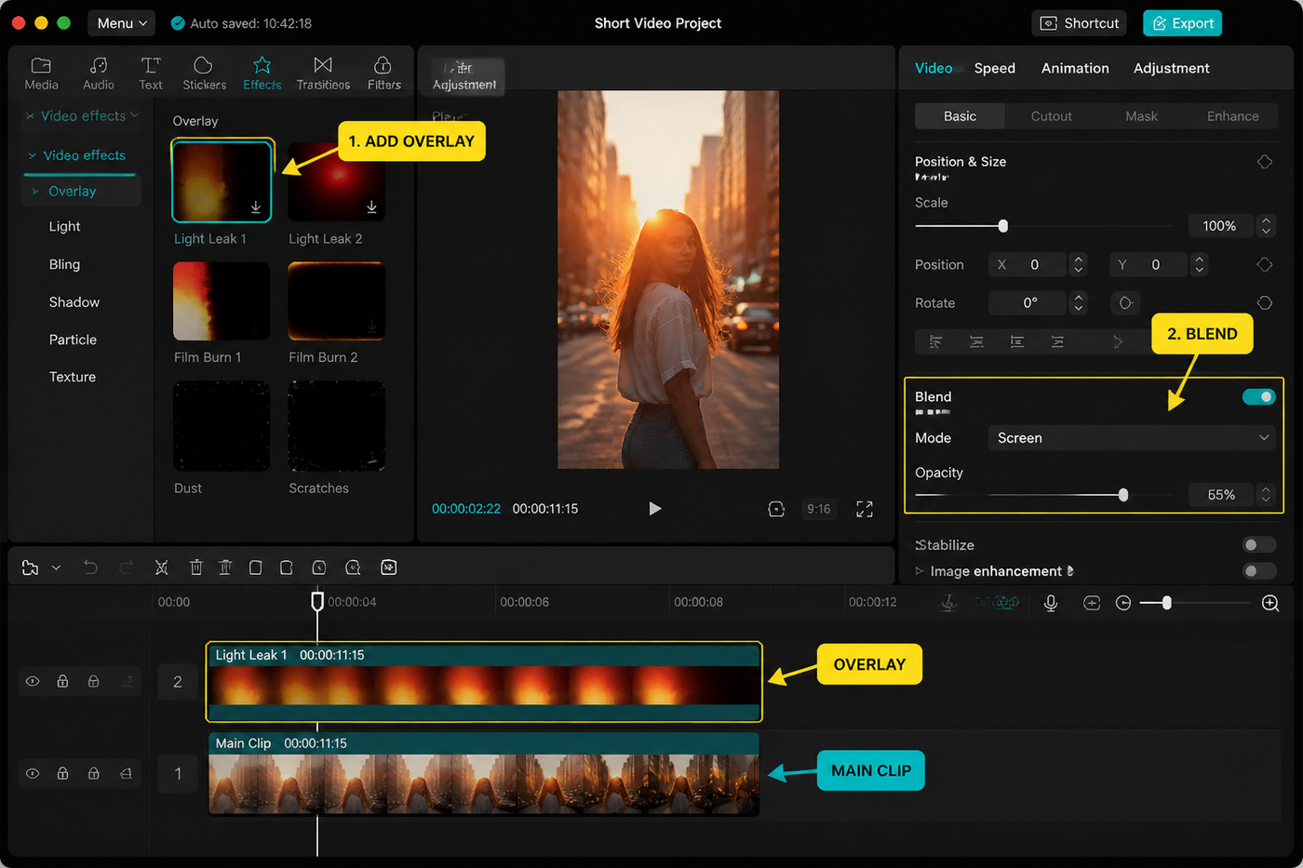The height and width of the screenshot is (868, 1303).
Task: Click the second lock icon on track 2
Action: (x=94, y=682)
